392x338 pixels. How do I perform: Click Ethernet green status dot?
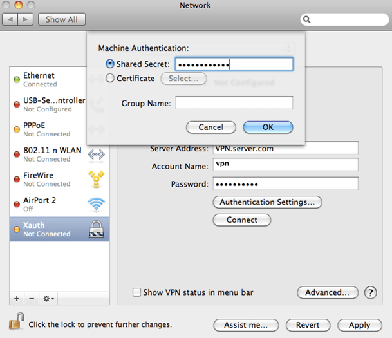click(17, 79)
